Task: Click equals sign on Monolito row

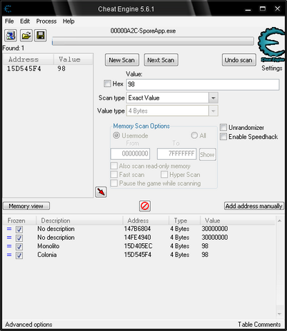Action: tap(9, 246)
